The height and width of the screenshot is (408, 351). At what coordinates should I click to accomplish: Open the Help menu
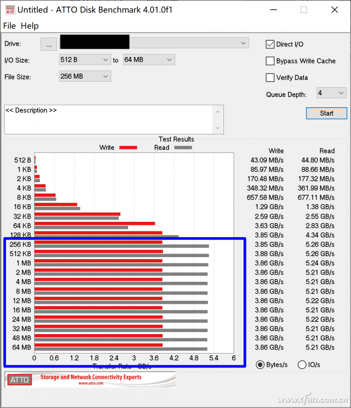click(30, 26)
